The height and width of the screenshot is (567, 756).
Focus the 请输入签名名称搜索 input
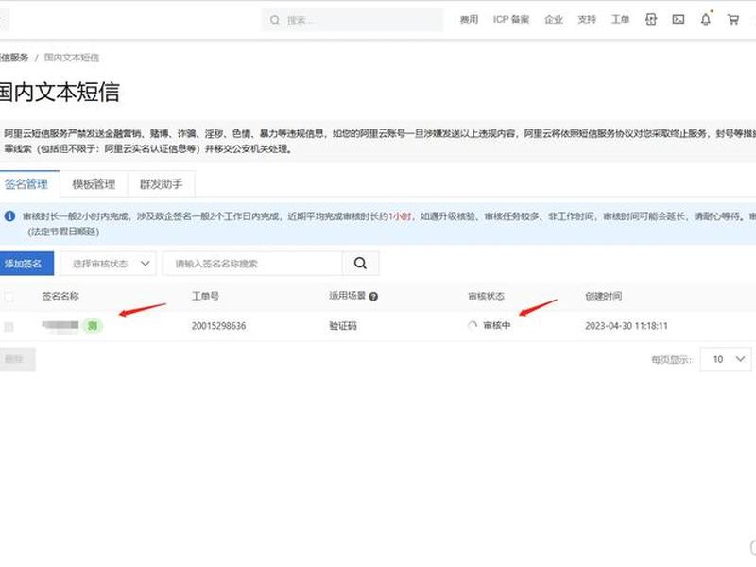coord(252,264)
